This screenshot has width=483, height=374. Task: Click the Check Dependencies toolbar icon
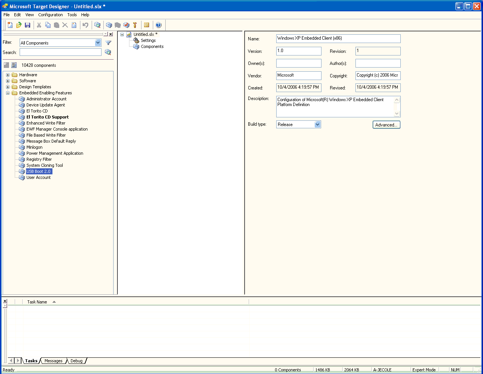click(x=126, y=25)
